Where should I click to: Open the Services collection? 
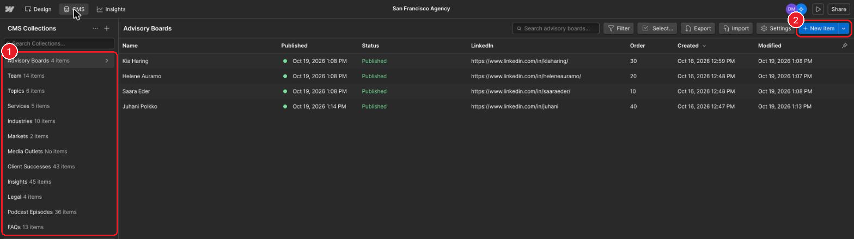coord(59,106)
